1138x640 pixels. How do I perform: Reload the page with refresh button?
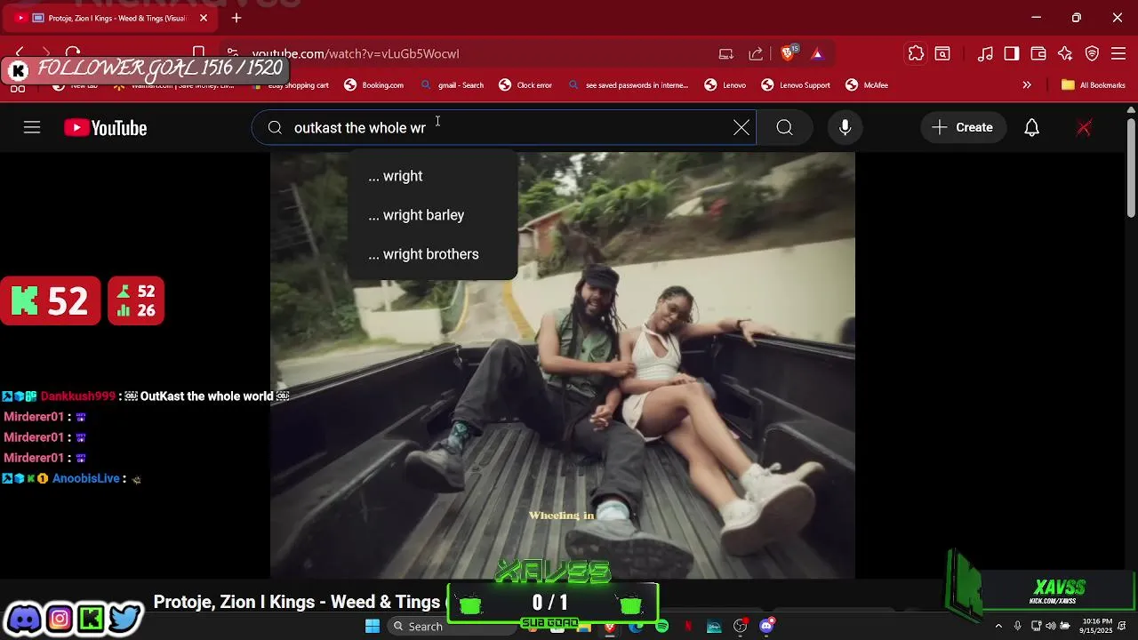(x=73, y=53)
